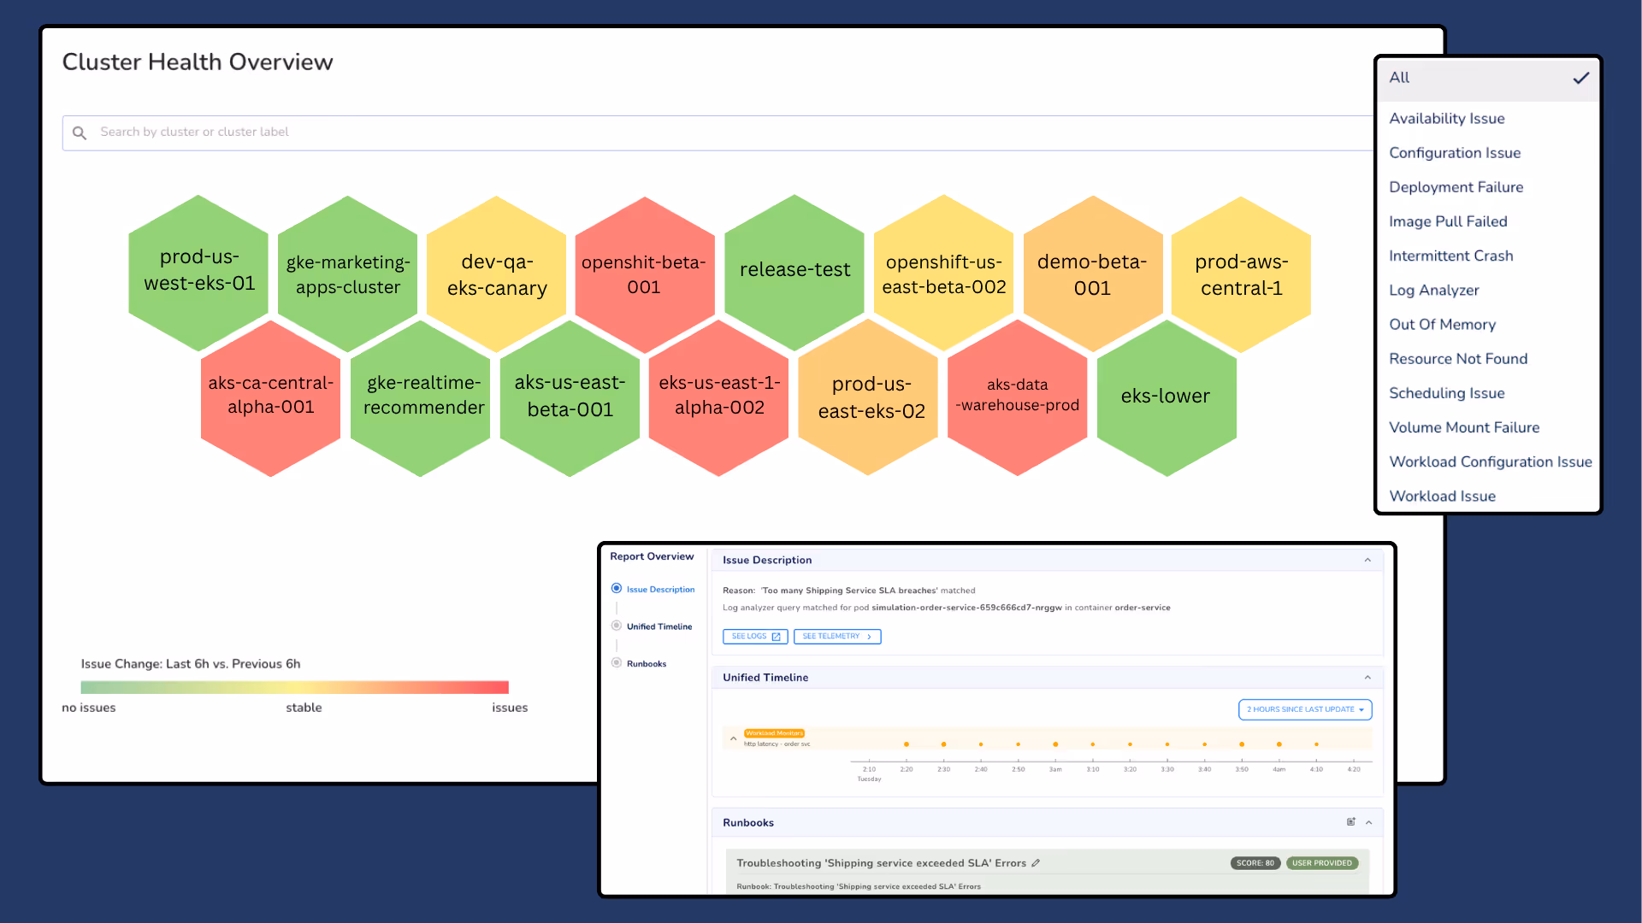Collapse the Issue Description section
This screenshot has height=923, width=1642.
(x=1367, y=561)
